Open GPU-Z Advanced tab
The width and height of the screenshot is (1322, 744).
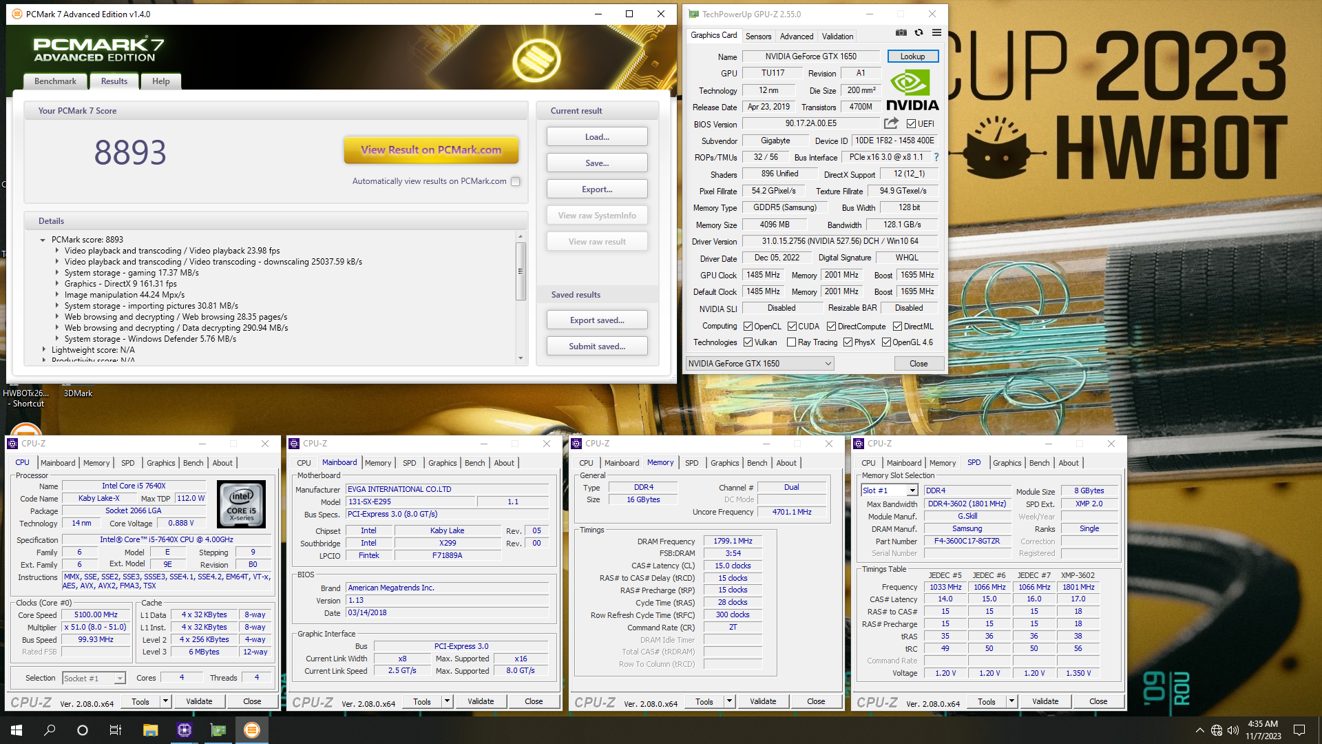[797, 37]
